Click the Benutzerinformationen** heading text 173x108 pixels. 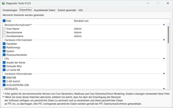(18, 25)
